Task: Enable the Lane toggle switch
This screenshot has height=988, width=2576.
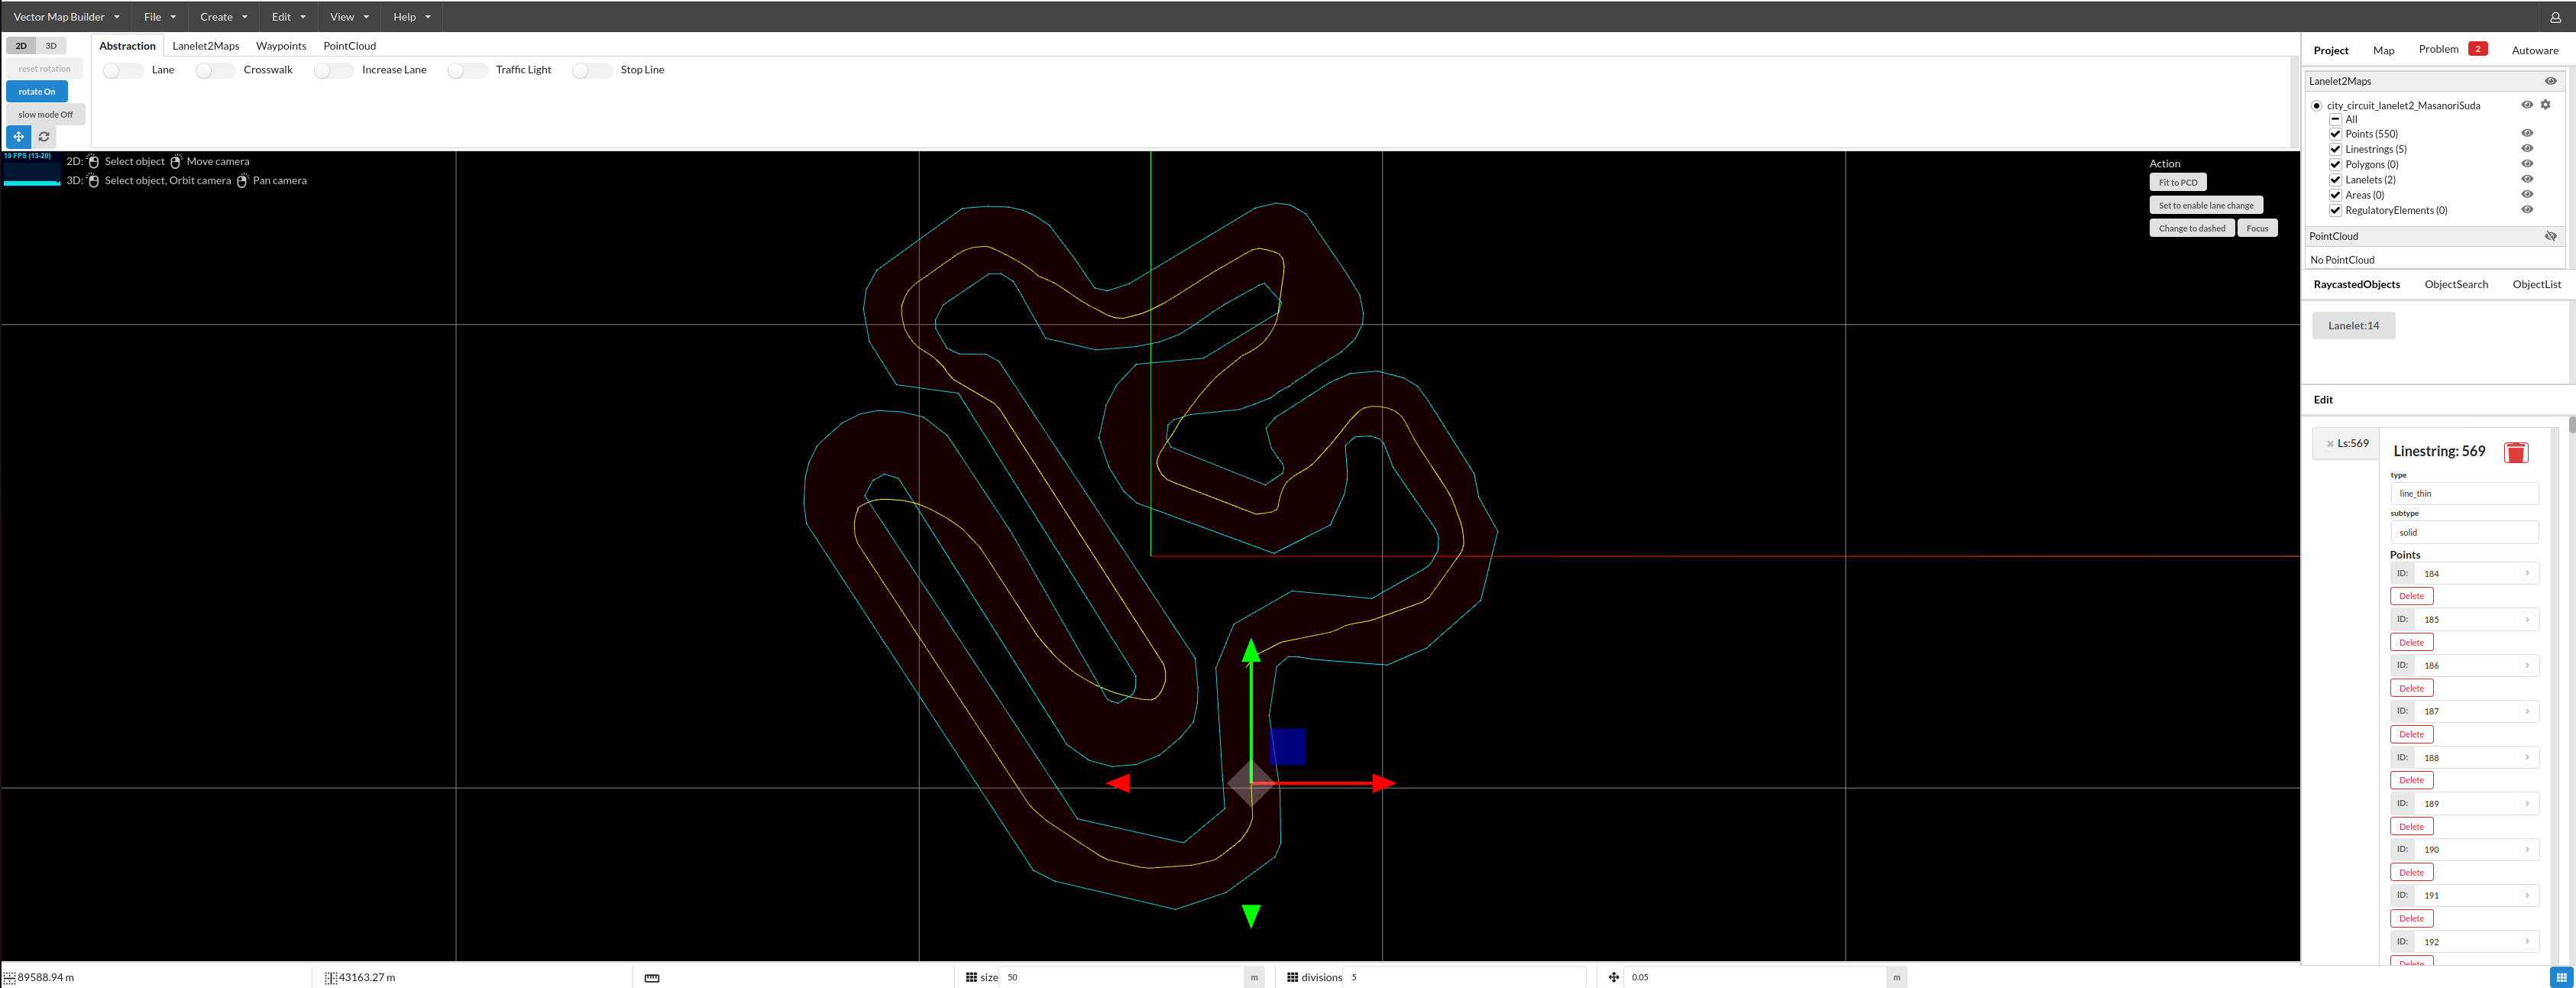Action: pyautogui.click(x=122, y=70)
